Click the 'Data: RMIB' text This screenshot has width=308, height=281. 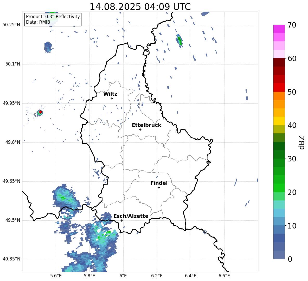[x=38, y=22]
